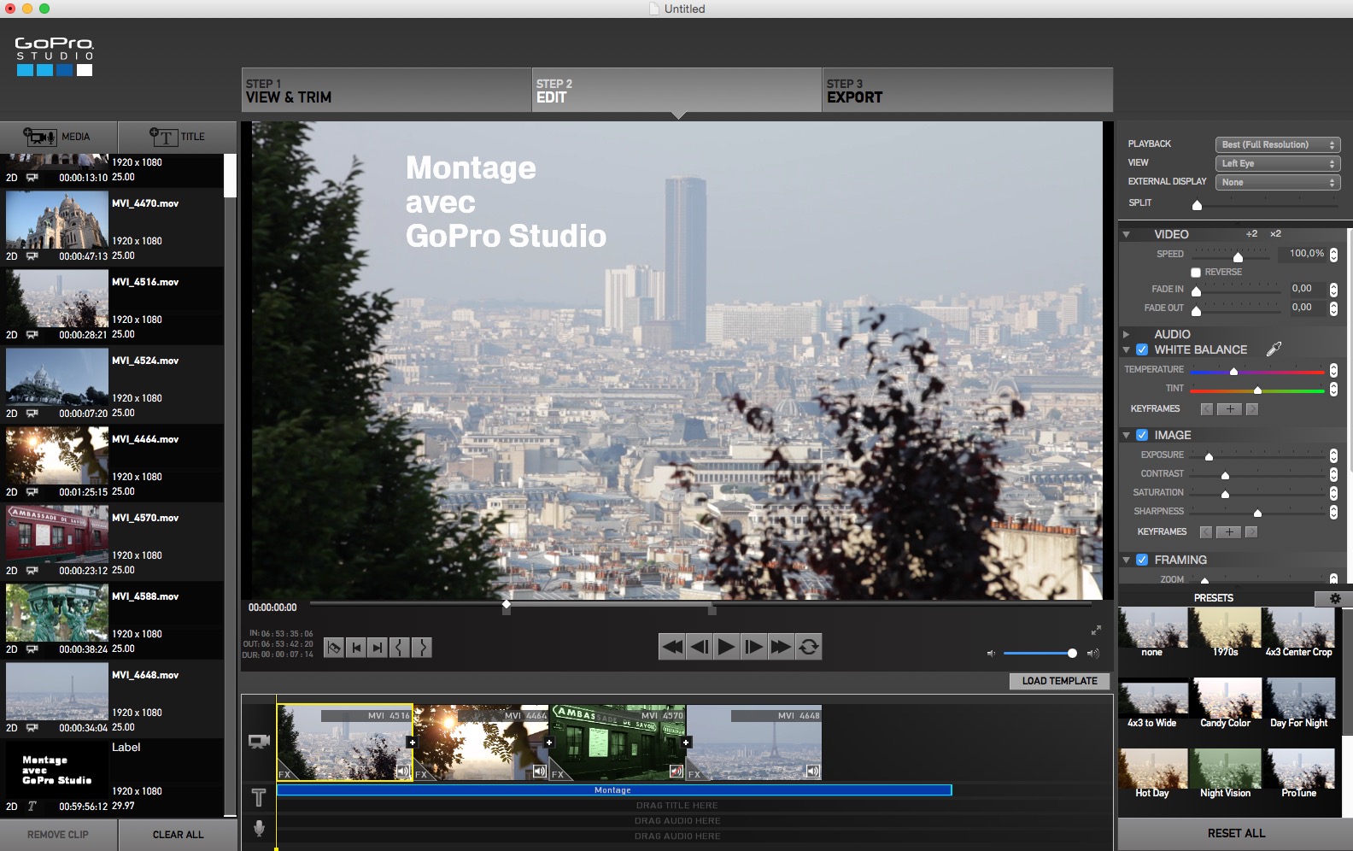Click Load Template button
Screen dimensions: 1353x851
[x=1059, y=681]
